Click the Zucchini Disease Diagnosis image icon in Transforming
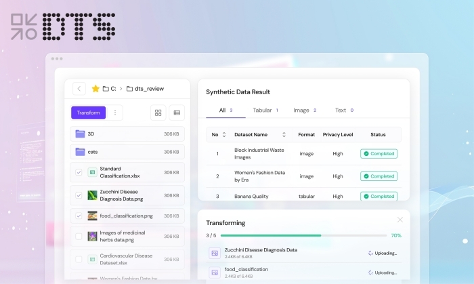This screenshot has width=474, height=284. (x=215, y=253)
